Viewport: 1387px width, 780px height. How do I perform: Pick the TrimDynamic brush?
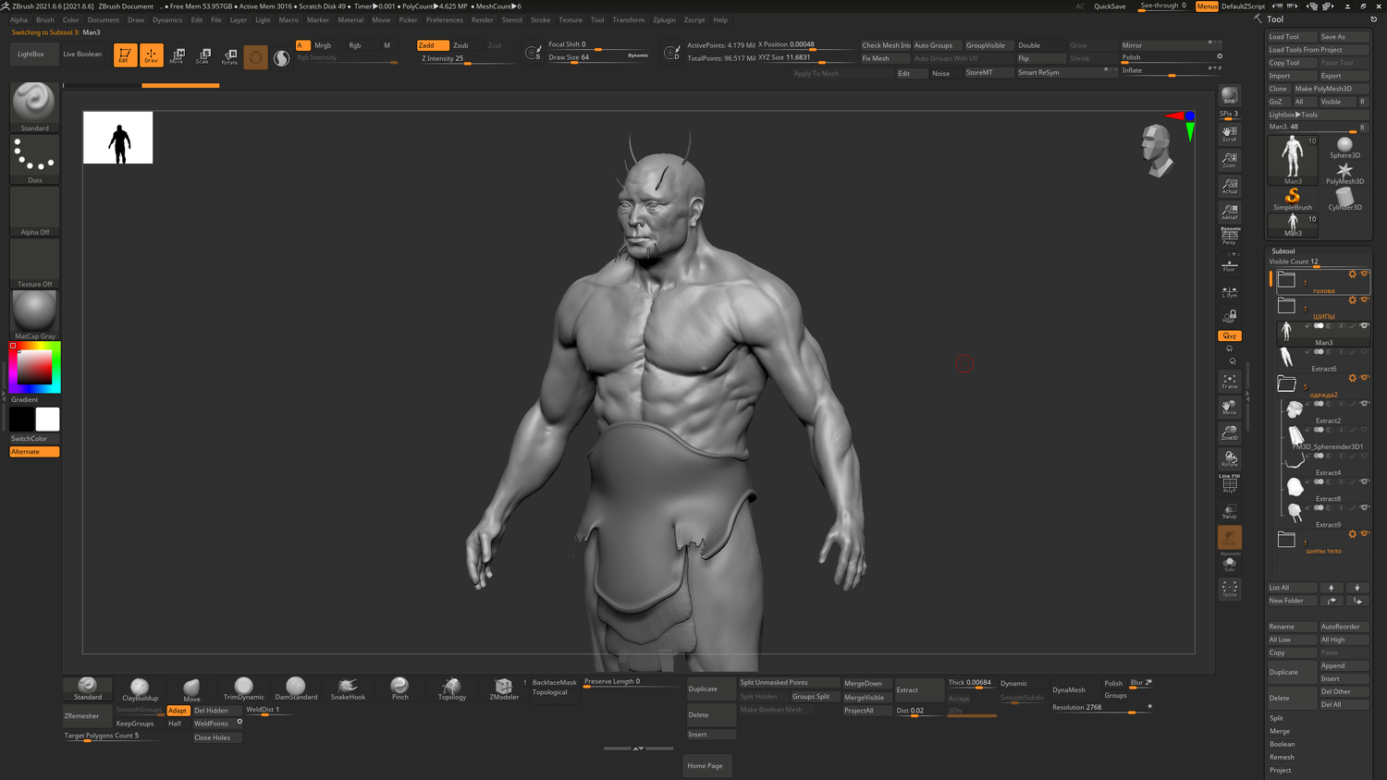(x=244, y=689)
